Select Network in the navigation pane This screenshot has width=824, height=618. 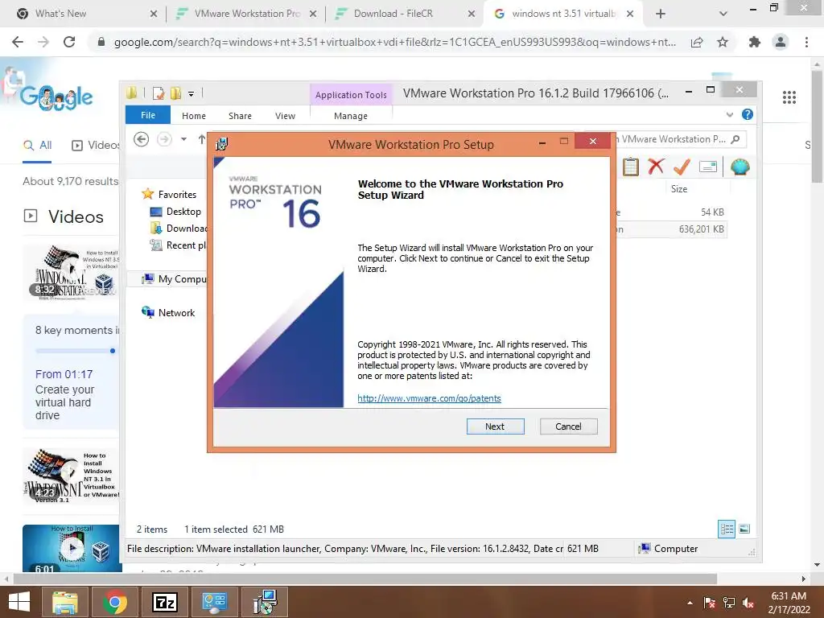click(168, 313)
